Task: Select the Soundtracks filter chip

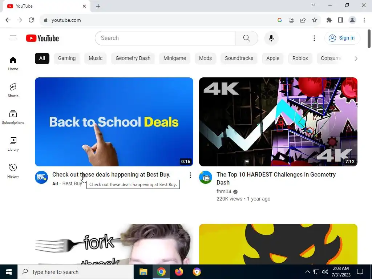Action: 239,58
